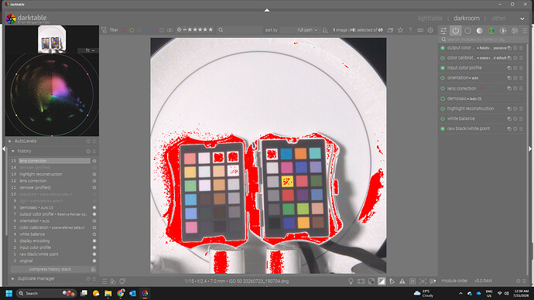Open quick access panel sliders icon
Screen dimensions: 534x300
(443, 31)
